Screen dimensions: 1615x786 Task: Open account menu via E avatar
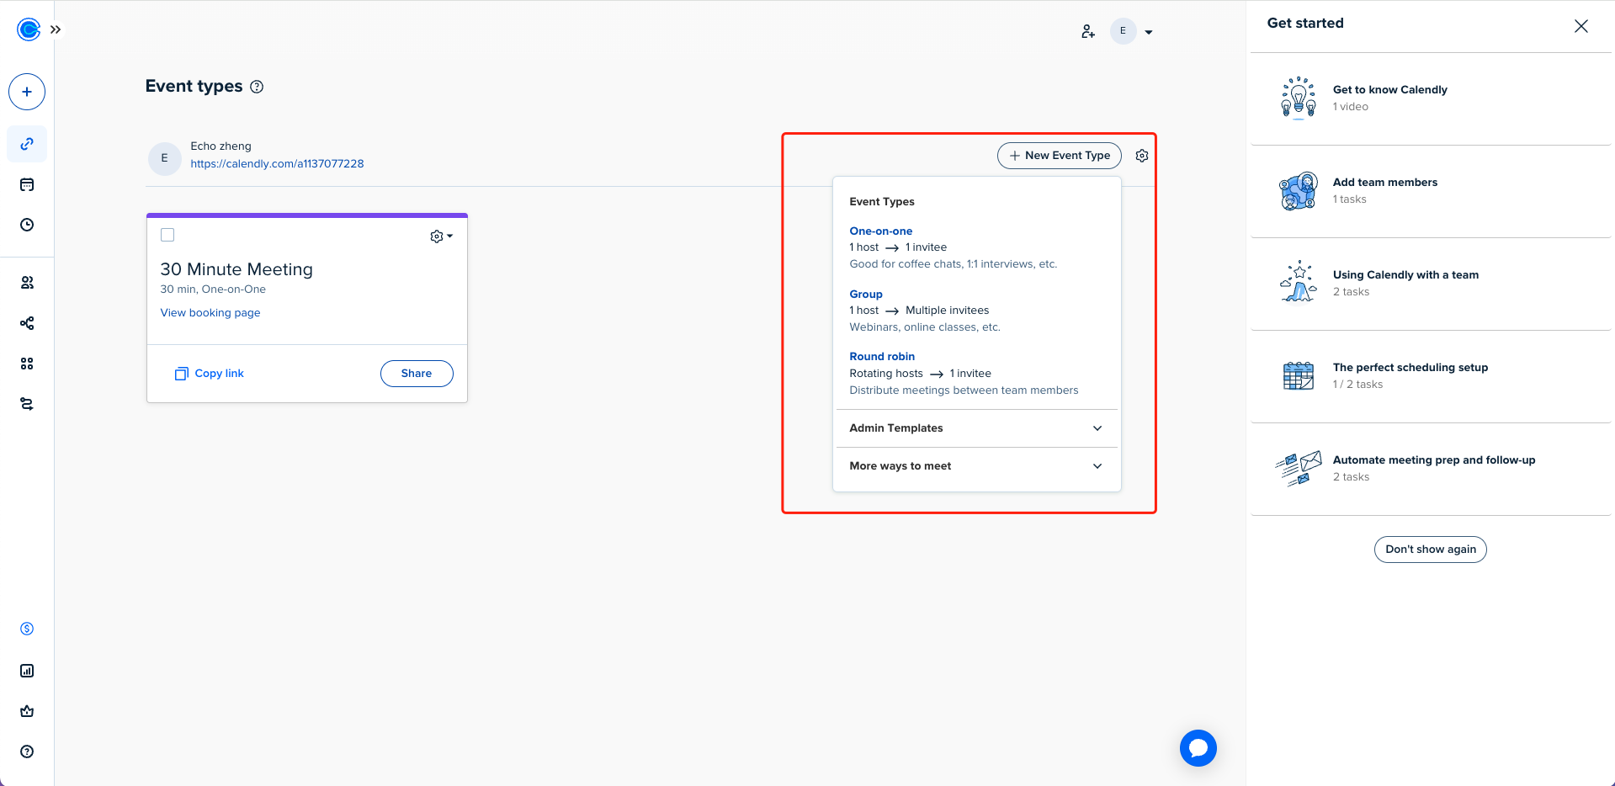click(x=1123, y=31)
